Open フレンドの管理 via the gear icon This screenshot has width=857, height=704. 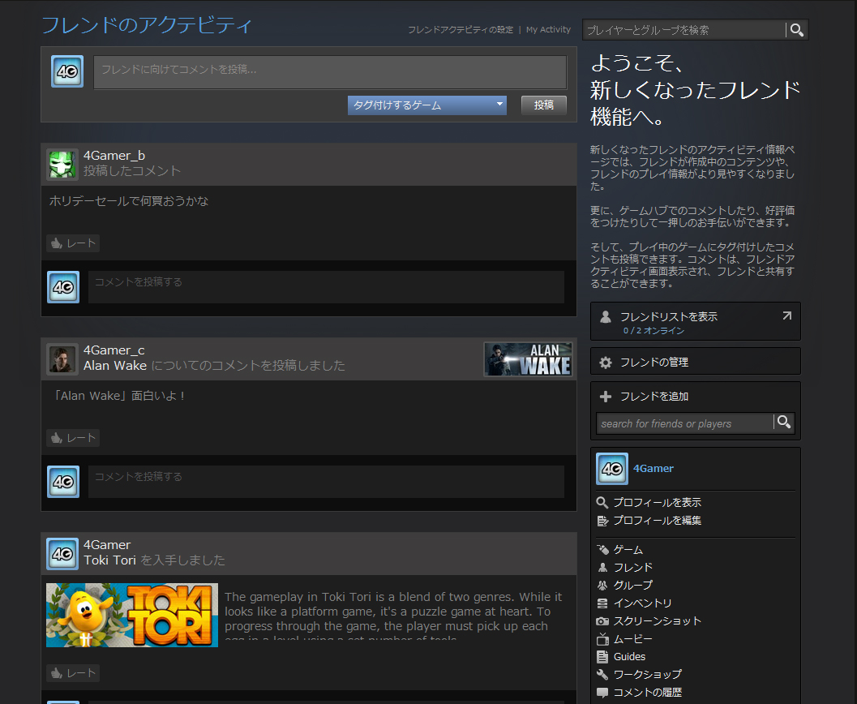click(x=605, y=363)
